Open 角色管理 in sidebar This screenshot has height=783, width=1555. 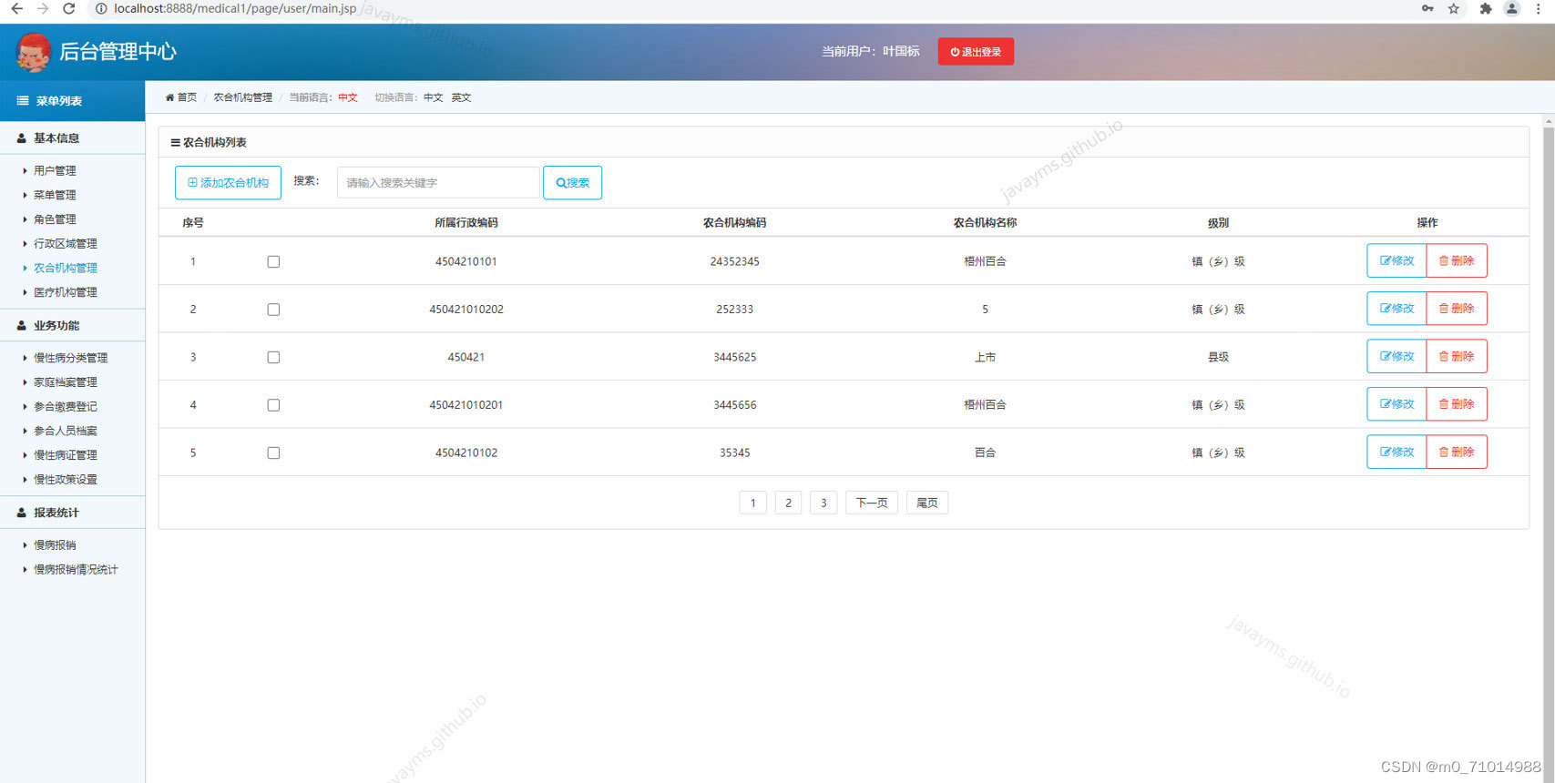(x=55, y=219)
